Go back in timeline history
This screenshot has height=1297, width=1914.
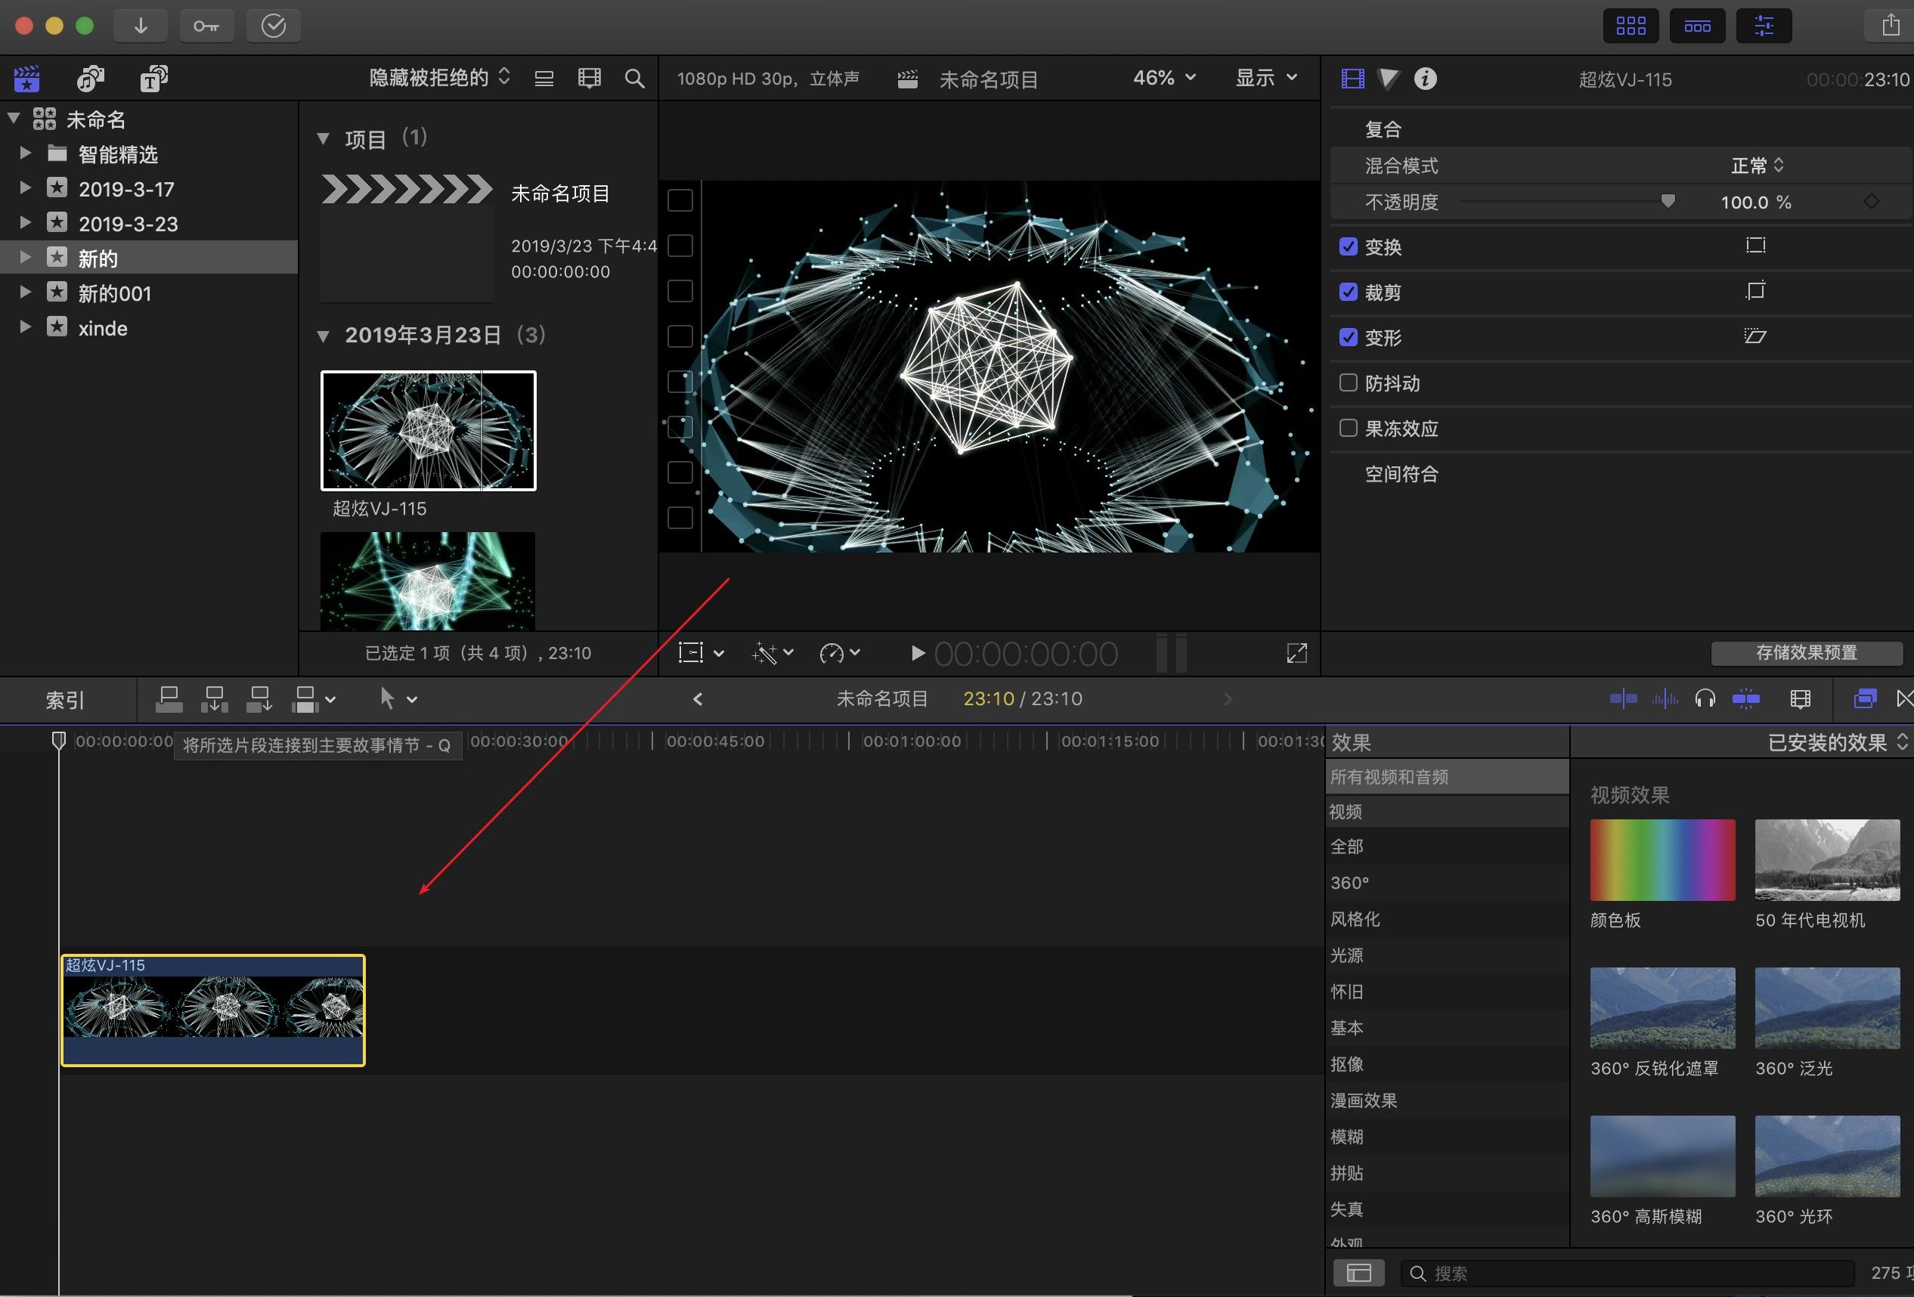tap(698, 699)
